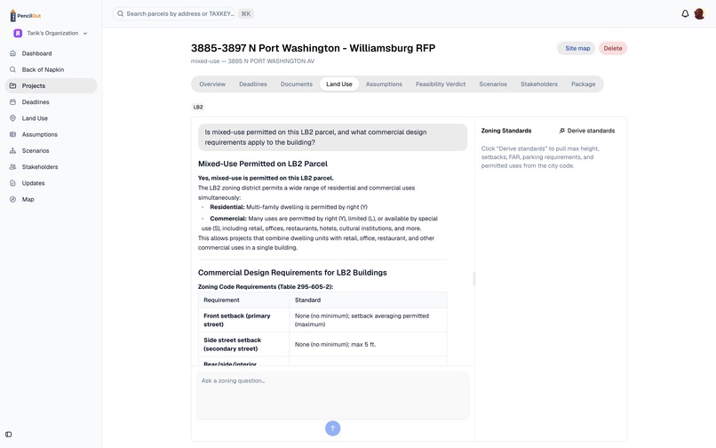Click the Side street setback (secondary street) cell
716x448 pixels.
(x=243, y=344)
